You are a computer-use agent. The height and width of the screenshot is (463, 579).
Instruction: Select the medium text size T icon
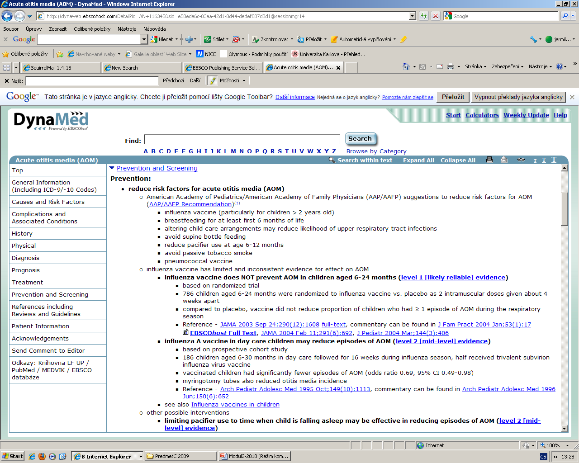544,160
